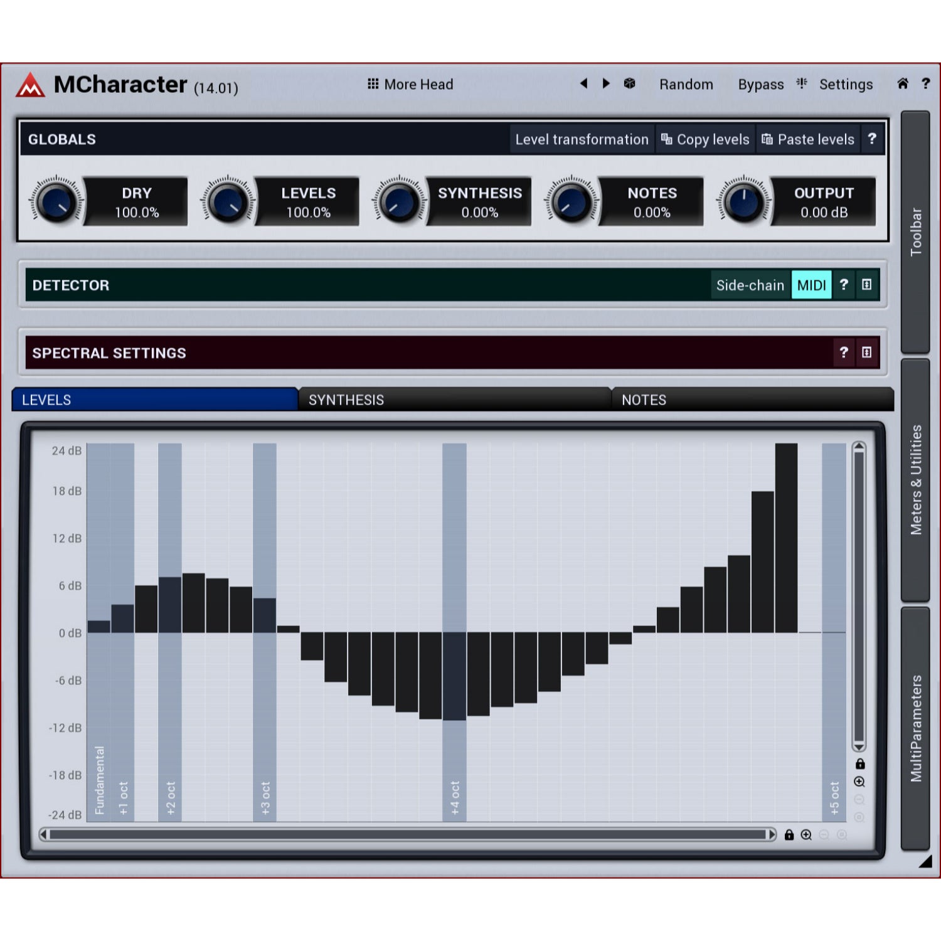
Task: Switch to the NOTES tab
Action: click(752, 400)
